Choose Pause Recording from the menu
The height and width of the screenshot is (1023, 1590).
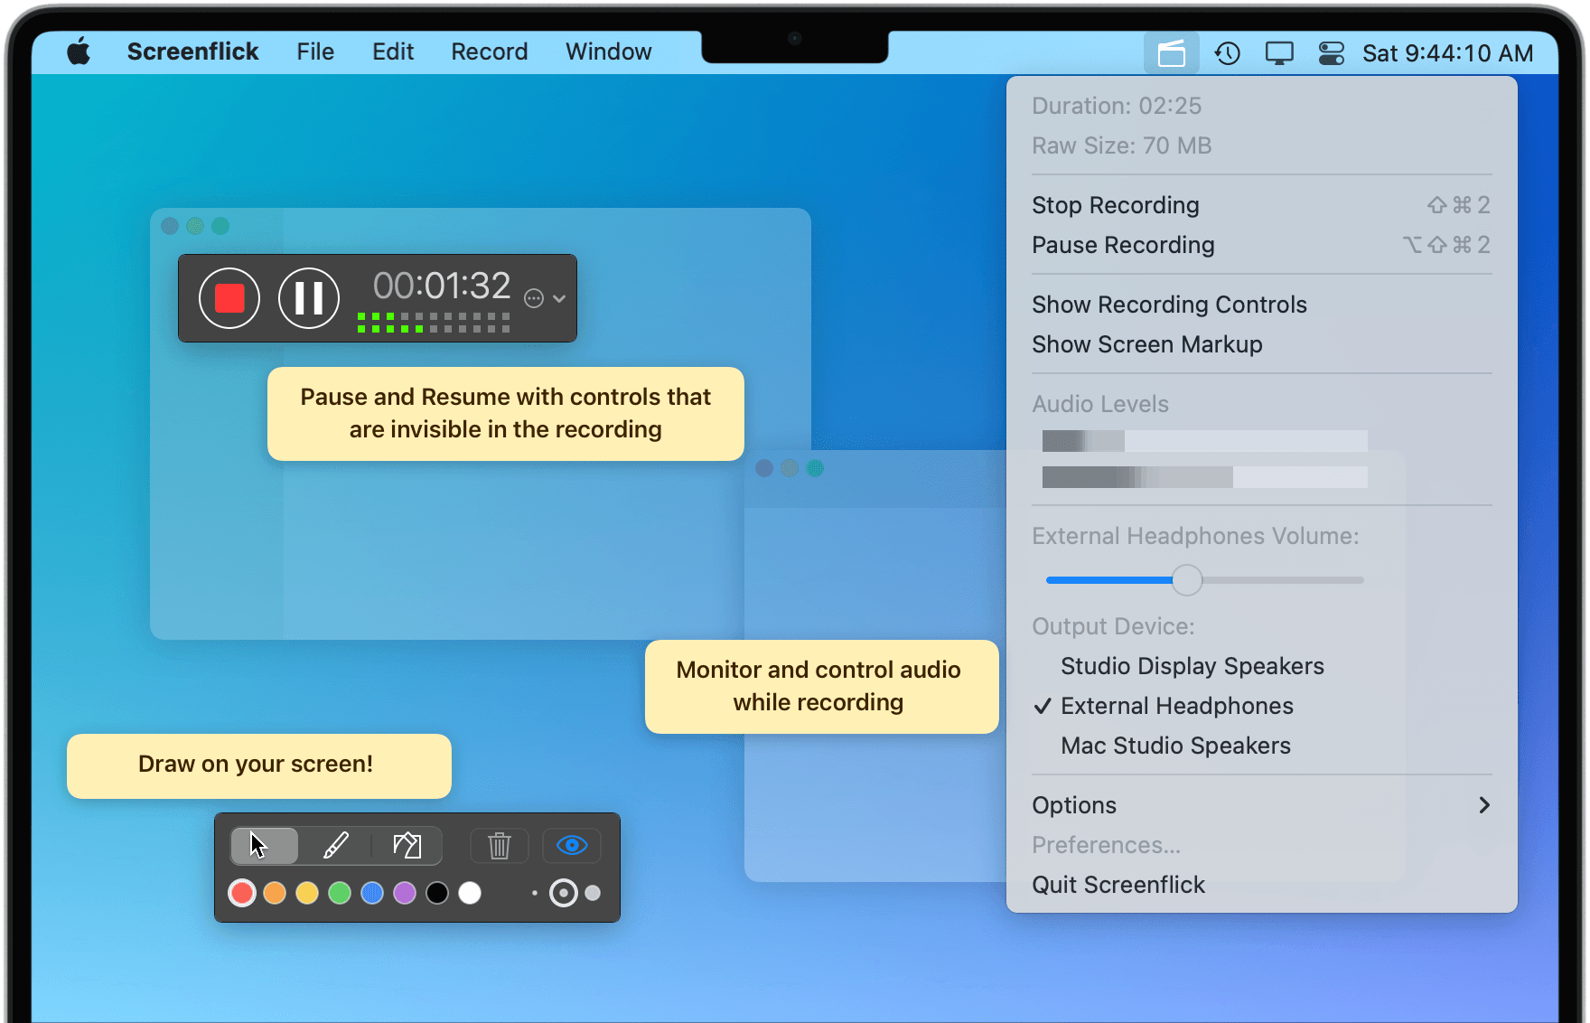click(1261, 245)
